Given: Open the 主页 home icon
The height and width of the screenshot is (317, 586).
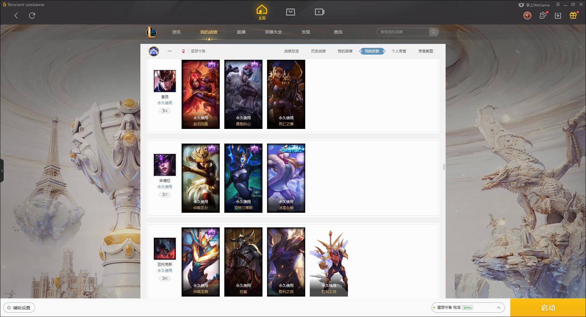Looking at the screenshot, I should (262, 12).
